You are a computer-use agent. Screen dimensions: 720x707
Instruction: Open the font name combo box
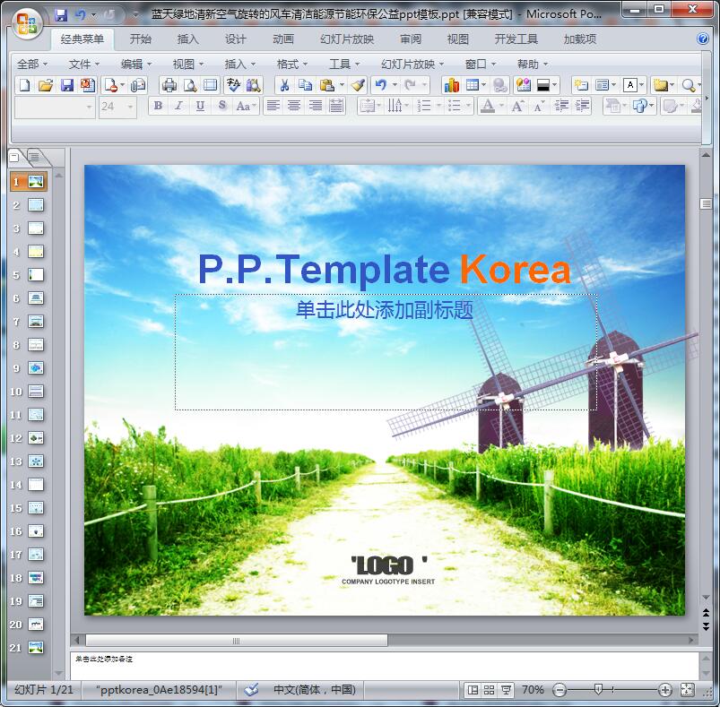coord(55,107)
